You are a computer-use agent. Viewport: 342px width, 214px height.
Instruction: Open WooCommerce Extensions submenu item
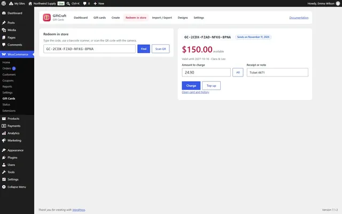click(9, 111)
